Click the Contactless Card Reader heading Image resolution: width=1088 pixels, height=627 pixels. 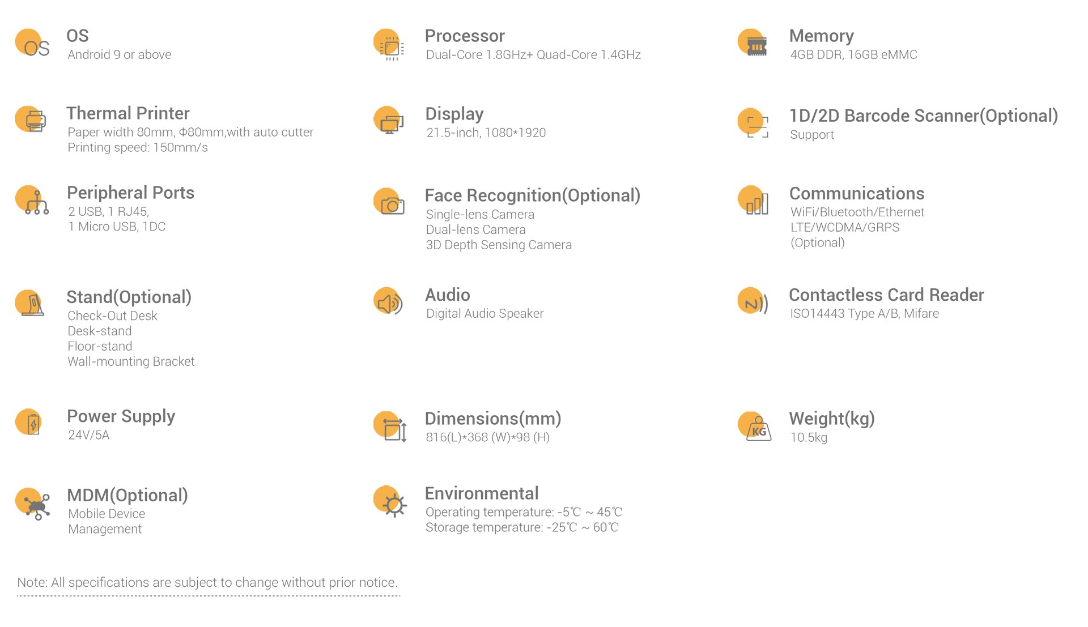(x=886, y=295)
